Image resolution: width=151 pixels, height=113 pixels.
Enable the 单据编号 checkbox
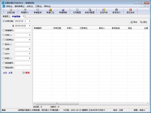pos(4,30)
